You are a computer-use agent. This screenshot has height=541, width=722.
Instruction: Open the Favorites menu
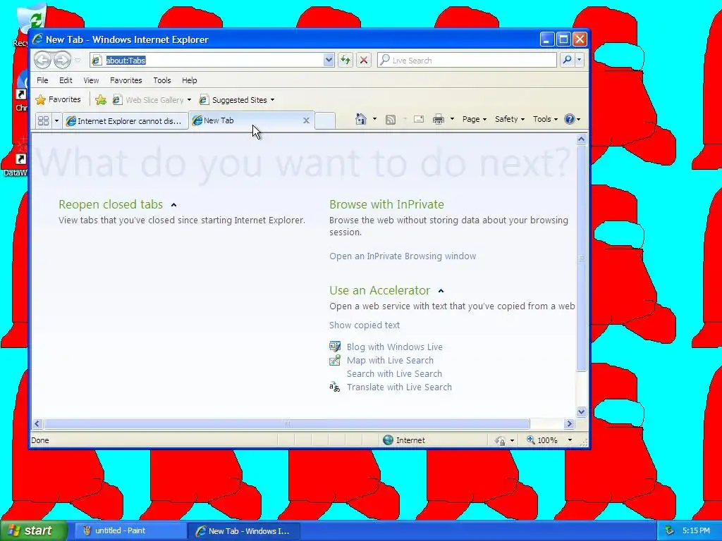[126, 80]
